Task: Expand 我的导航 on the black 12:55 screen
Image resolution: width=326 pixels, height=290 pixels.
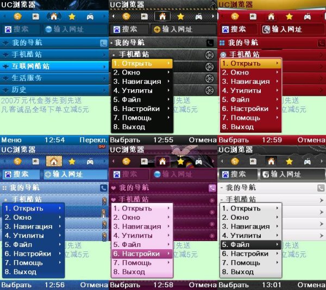Action: [163, 42]
